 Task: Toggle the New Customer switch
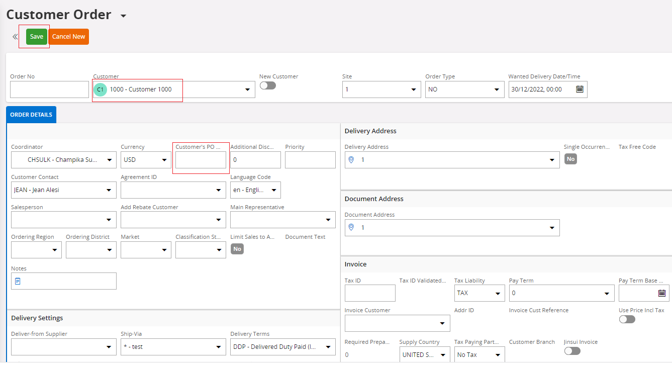click(267, 85)
